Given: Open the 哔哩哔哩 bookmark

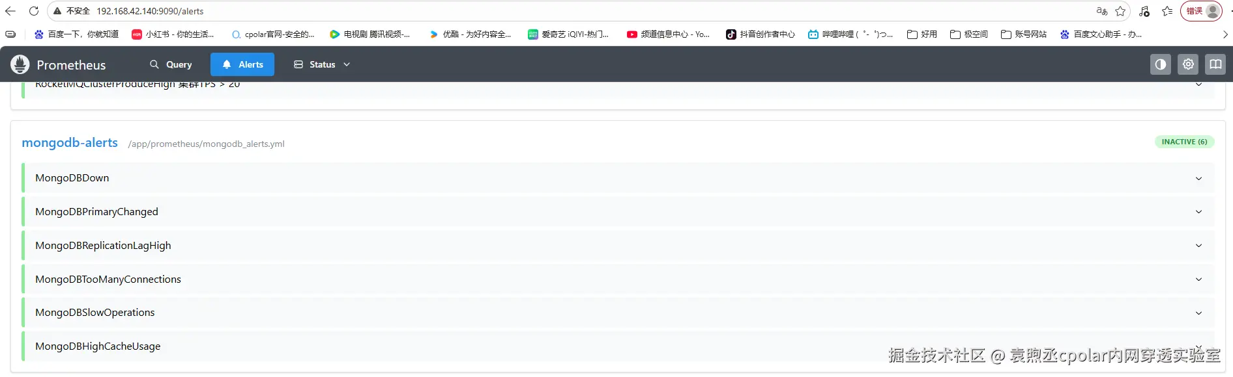Looking at the screenshot, I should coord(850,34).
